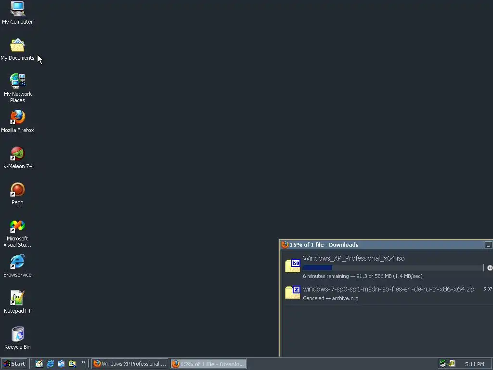Viewport: 493px width, 370px height.
Task: Select the Browservice desktop shortcut
Action: click(x=17, y=266)
